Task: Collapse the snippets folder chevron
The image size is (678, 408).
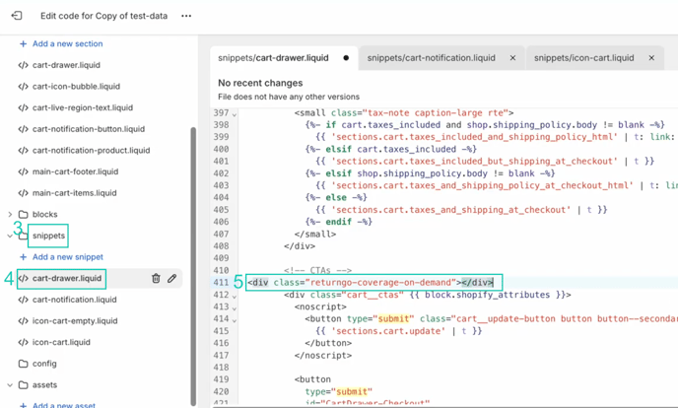Action: 10,236
